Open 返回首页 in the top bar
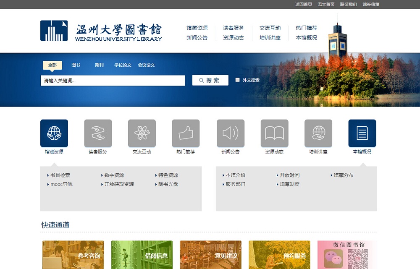Image resolution: width=420 pixels, height=269 pixels. tap(304, 4)
